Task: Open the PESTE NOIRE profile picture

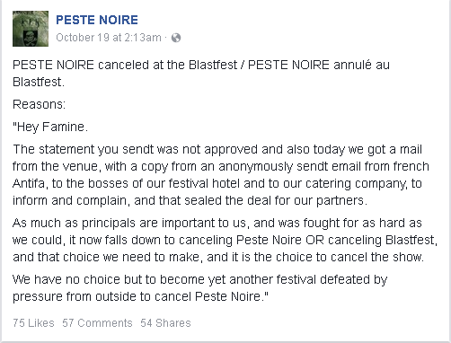Action: [x=31, y=29]
